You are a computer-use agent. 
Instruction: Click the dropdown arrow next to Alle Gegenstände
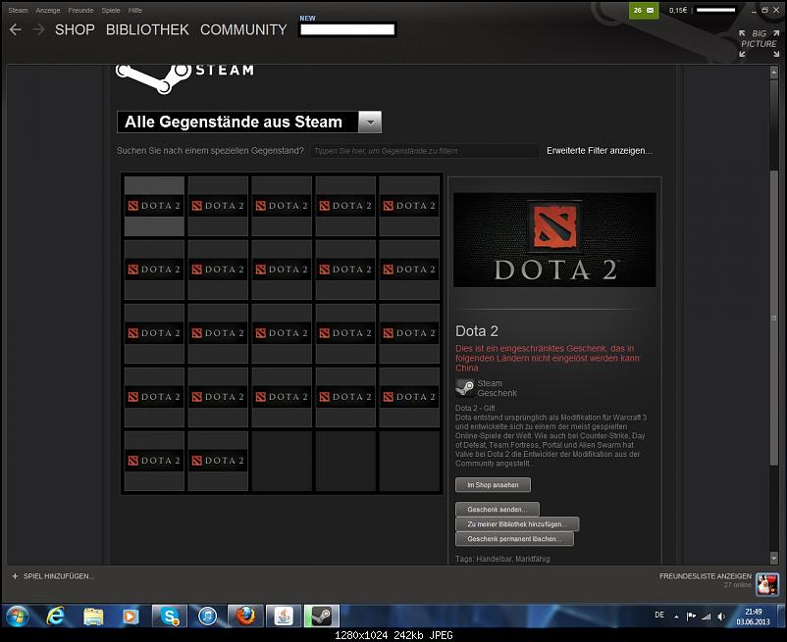coord(370,122)
